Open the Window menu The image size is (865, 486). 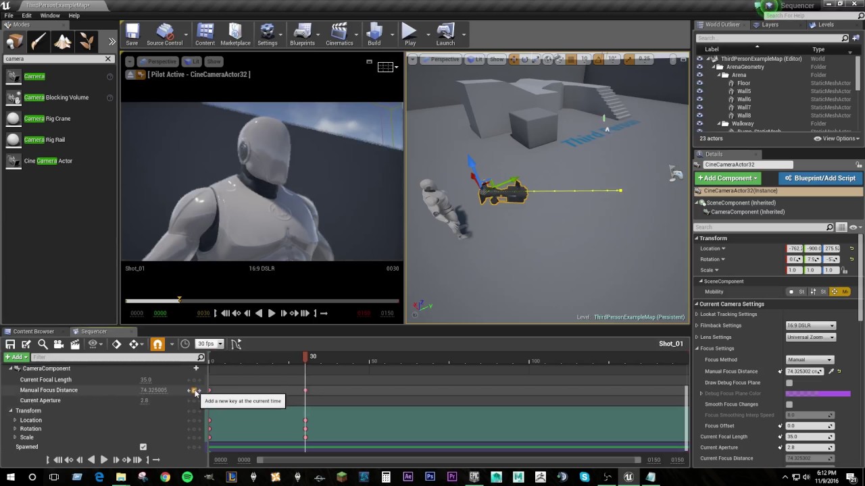tap(50, 16)
